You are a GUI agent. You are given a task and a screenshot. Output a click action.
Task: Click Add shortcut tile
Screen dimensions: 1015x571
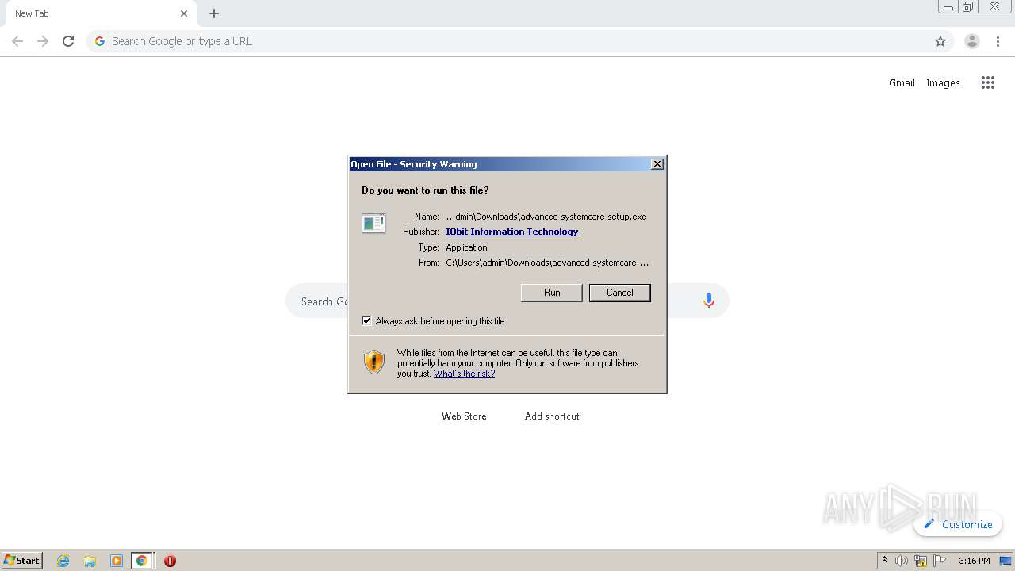point(552,416)
